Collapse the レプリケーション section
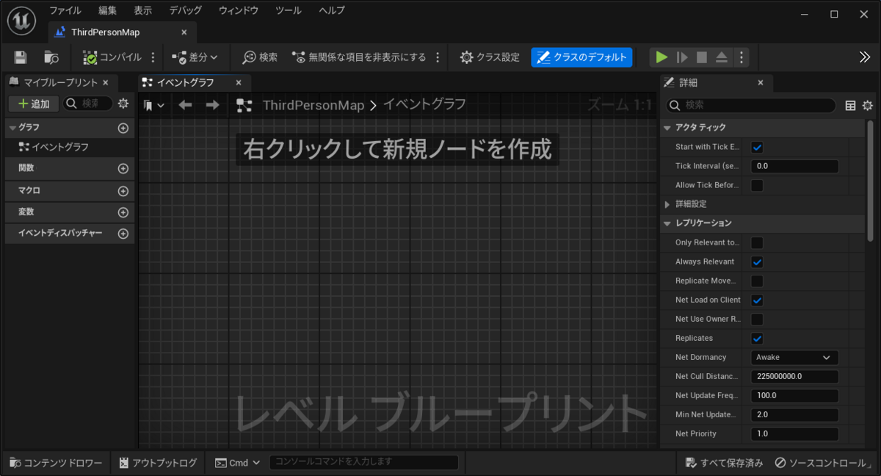The width and height of the screenshot is (881, 476). point(667,223)
